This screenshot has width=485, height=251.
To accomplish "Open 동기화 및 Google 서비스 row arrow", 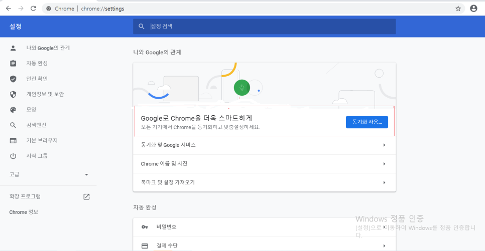I will (384, 145).
